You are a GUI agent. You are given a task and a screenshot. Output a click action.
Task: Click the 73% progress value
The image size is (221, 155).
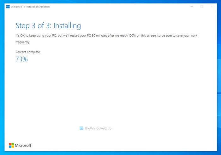(21, 59)
